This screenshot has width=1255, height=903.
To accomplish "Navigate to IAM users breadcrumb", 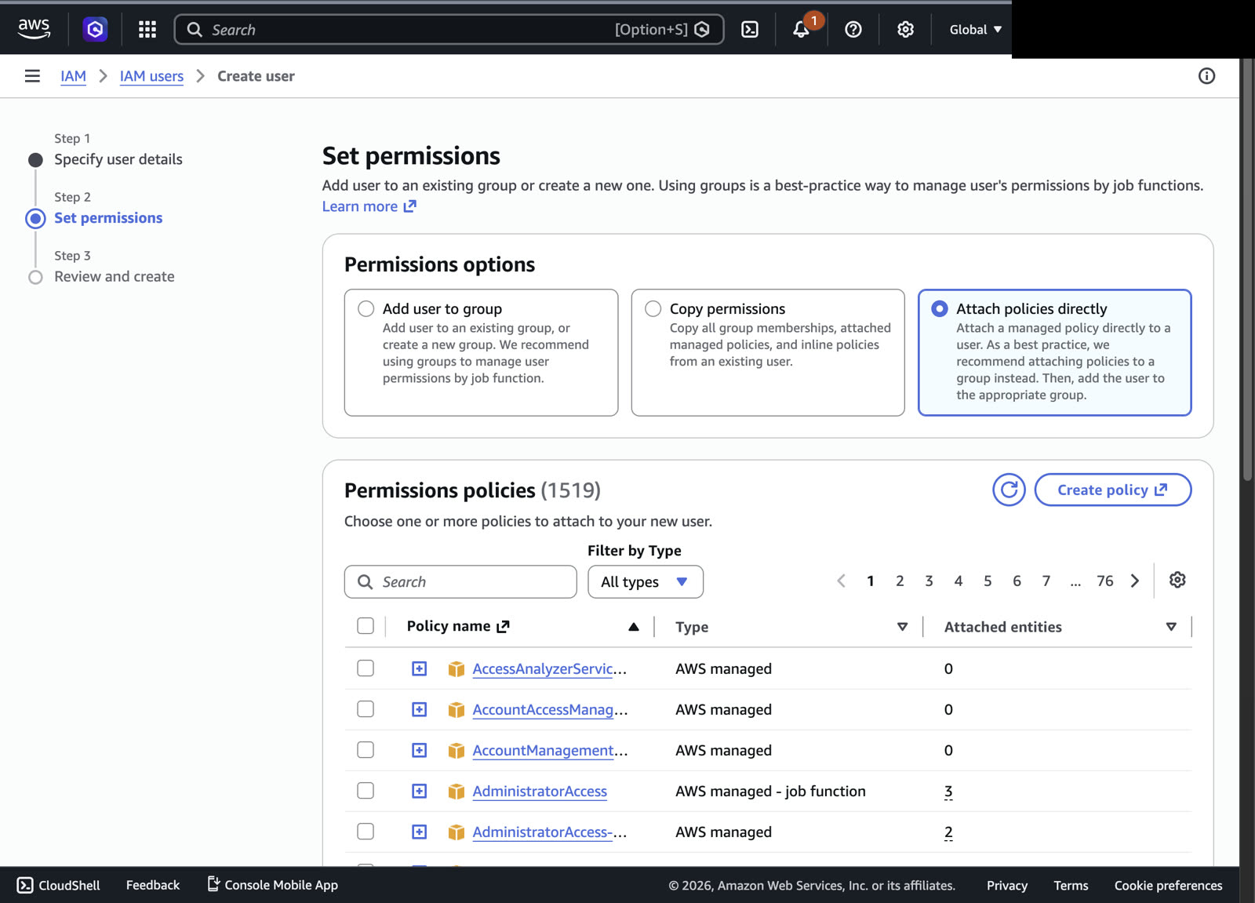I will [151, 76].
